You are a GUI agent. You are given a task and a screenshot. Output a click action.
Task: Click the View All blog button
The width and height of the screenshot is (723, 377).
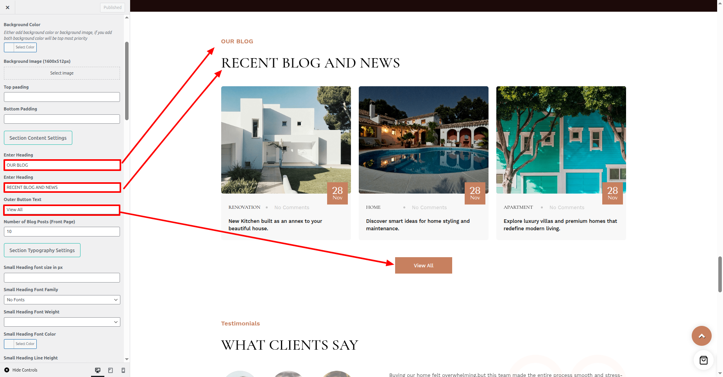[424, 265]
